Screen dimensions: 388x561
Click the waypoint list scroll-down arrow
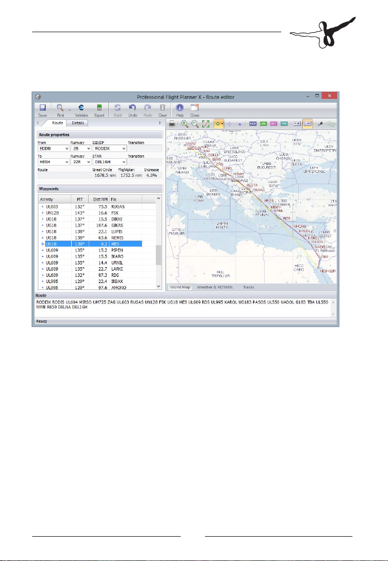(159, 286)
